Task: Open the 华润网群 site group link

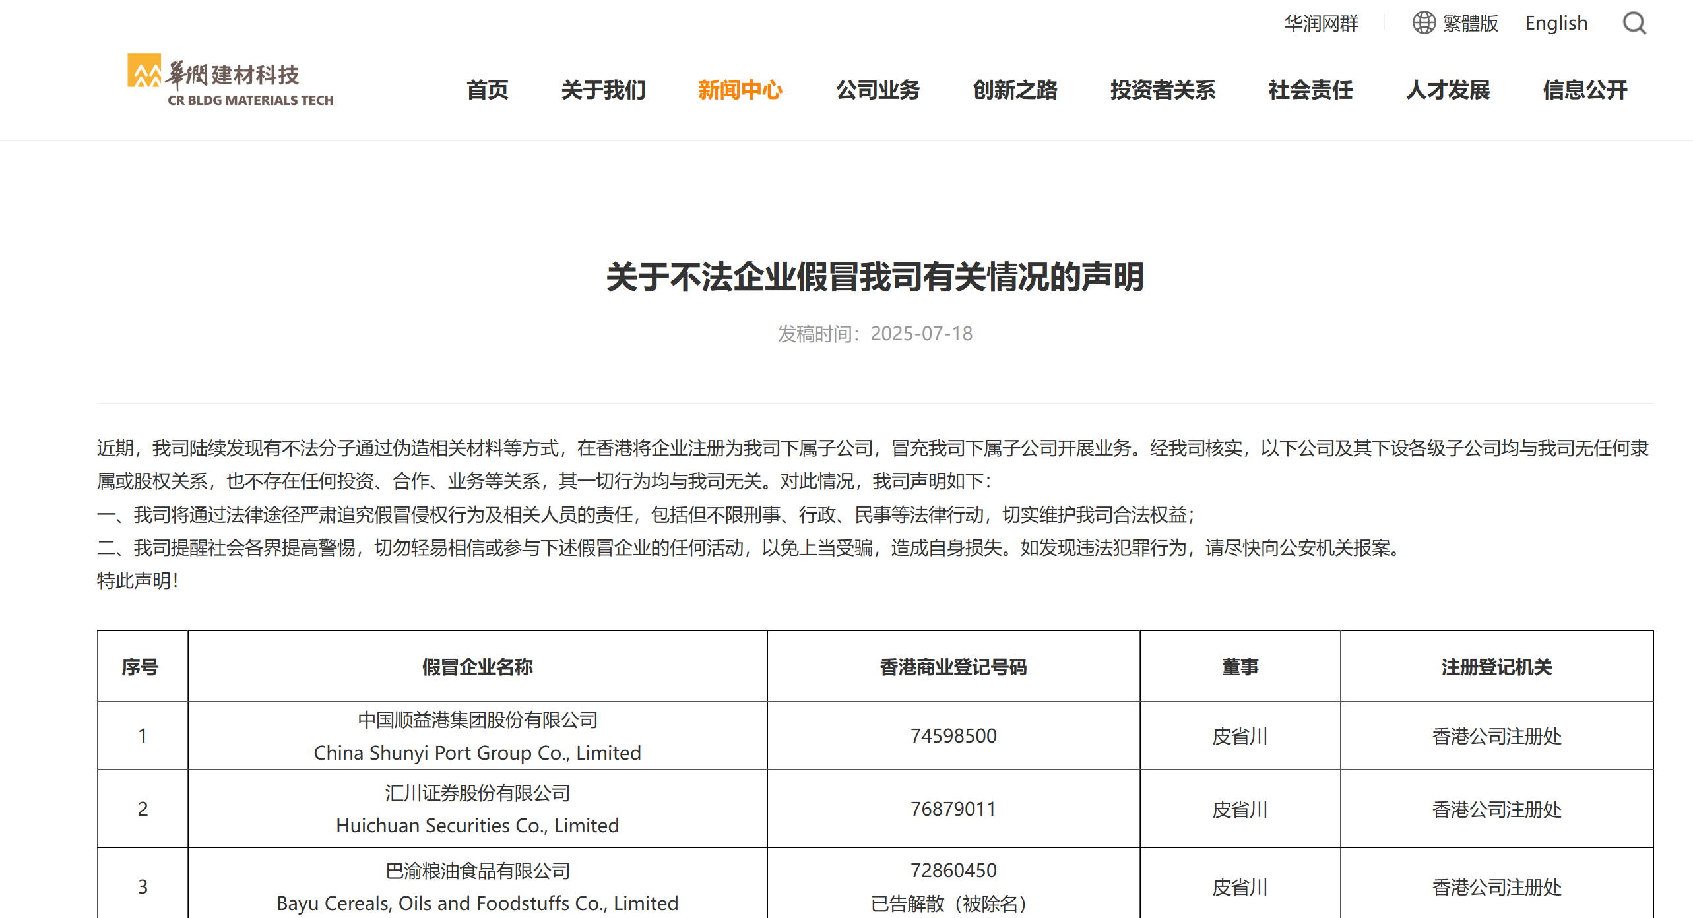Action: 1321,24
